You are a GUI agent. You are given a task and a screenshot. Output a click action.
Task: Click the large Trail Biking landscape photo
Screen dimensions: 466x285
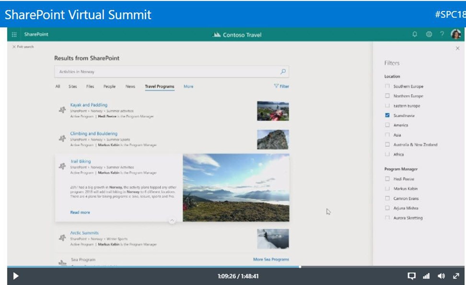(236, 188)
